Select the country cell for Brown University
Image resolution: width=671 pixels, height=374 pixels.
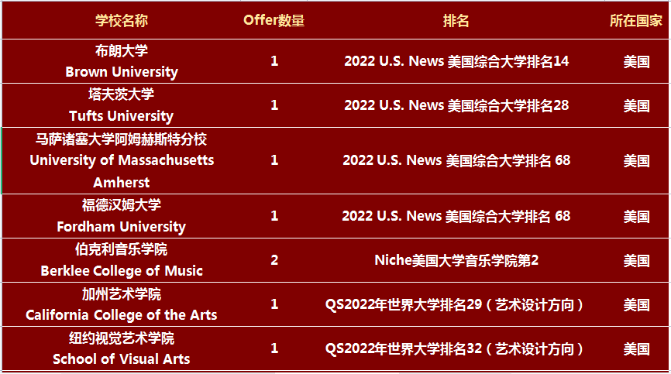pos(636,61)
